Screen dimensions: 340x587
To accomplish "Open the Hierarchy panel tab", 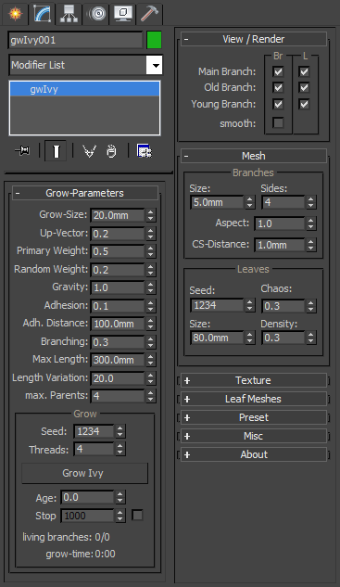I will coord(69,14).
